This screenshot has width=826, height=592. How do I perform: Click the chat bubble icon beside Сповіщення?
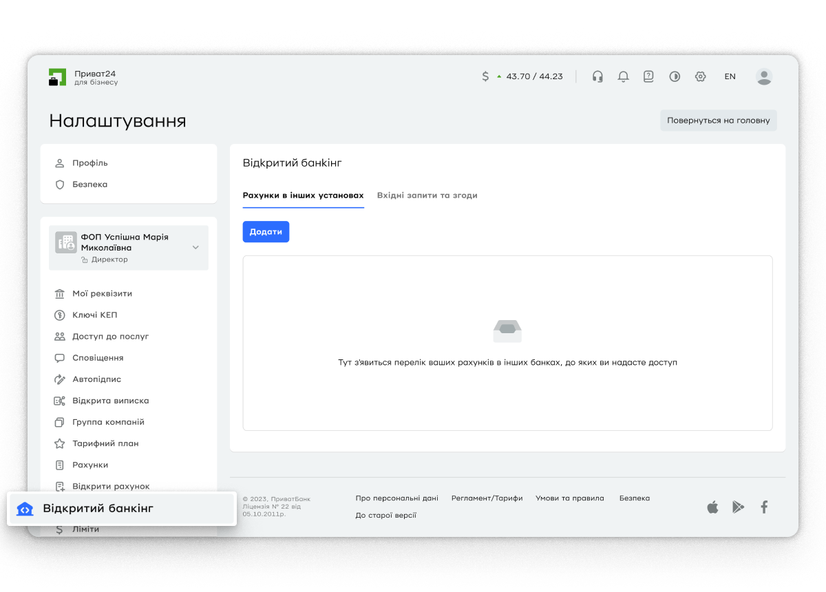tap(59, 358)
